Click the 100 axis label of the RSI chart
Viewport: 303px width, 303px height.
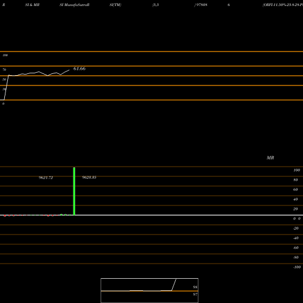point(5,55)
